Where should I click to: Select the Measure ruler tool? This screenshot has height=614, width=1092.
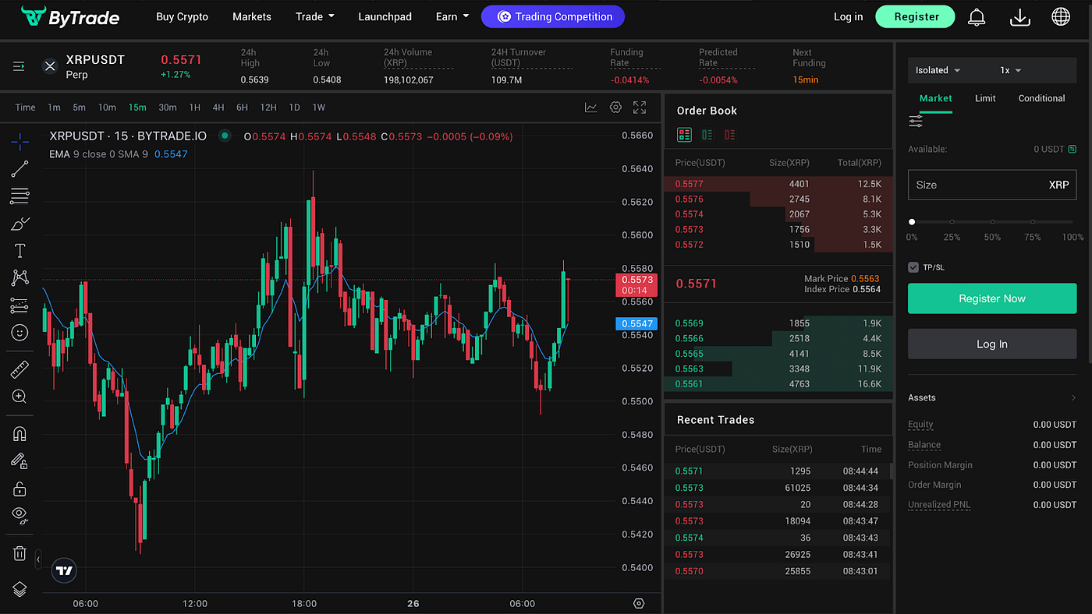19,369
